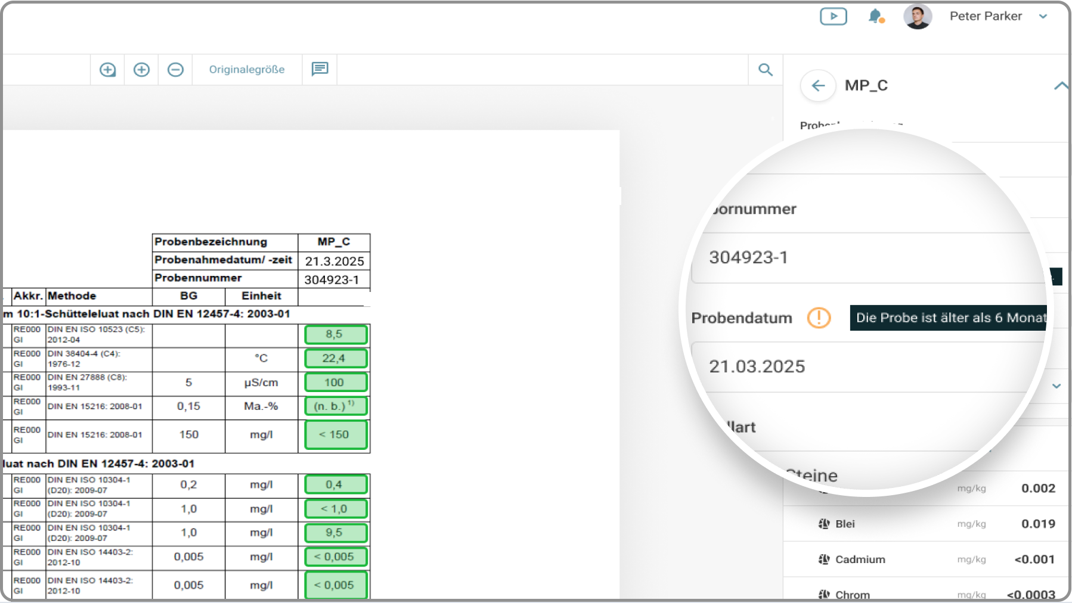Image resolution: width=1072 pixels, height=603 pixels.
Task: Click the zoom-in icon with corner marker
Action: pos(107,70)
